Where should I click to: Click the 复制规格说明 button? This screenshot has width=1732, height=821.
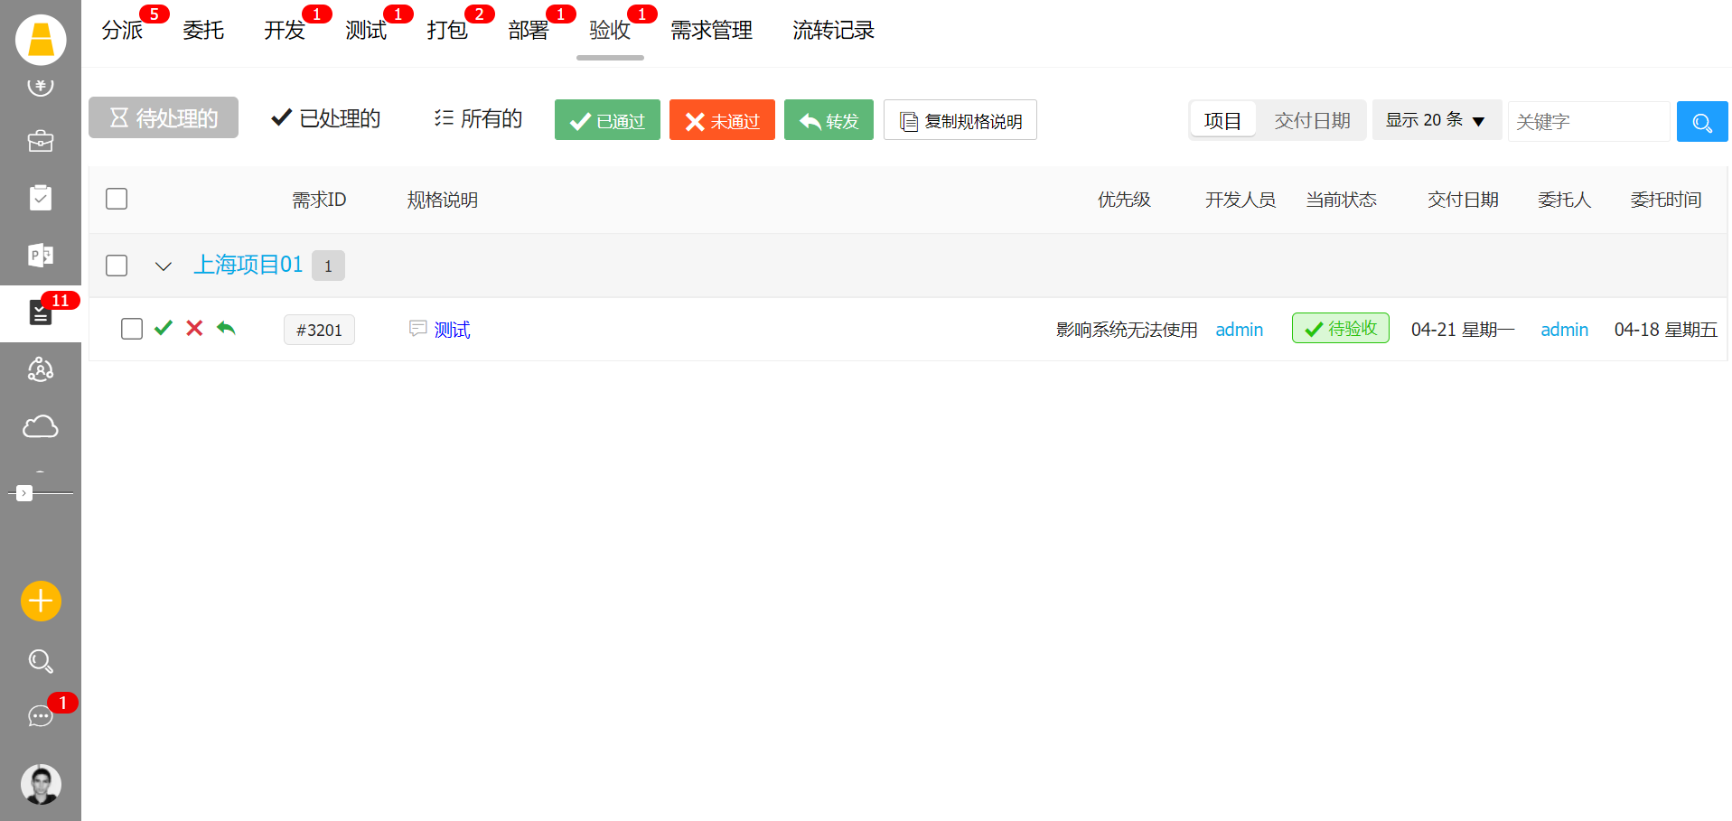[x=960, y=121]
